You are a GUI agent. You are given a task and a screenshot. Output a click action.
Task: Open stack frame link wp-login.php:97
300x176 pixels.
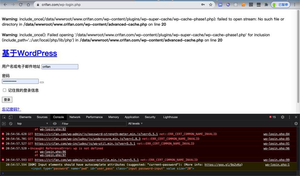53,155
